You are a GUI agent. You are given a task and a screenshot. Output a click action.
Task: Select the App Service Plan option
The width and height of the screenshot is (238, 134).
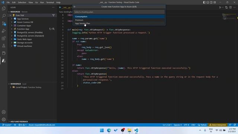pyautogui.click(x=119, y=23)
